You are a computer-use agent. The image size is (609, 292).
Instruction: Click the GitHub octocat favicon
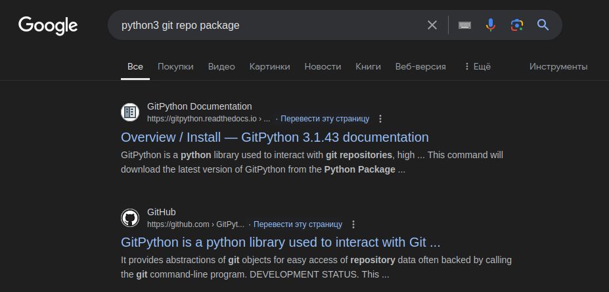pyautogui.click(x=129, y=218)
